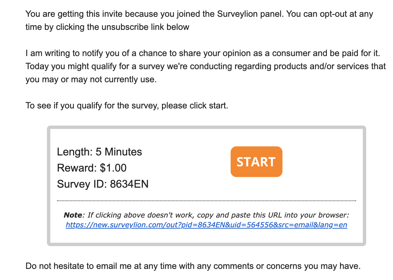Image resolution: width=393 pixels, height=280 pixels.
Task: Click the 'Do not hesitate to email me' sentence
Action: point(193,266)
